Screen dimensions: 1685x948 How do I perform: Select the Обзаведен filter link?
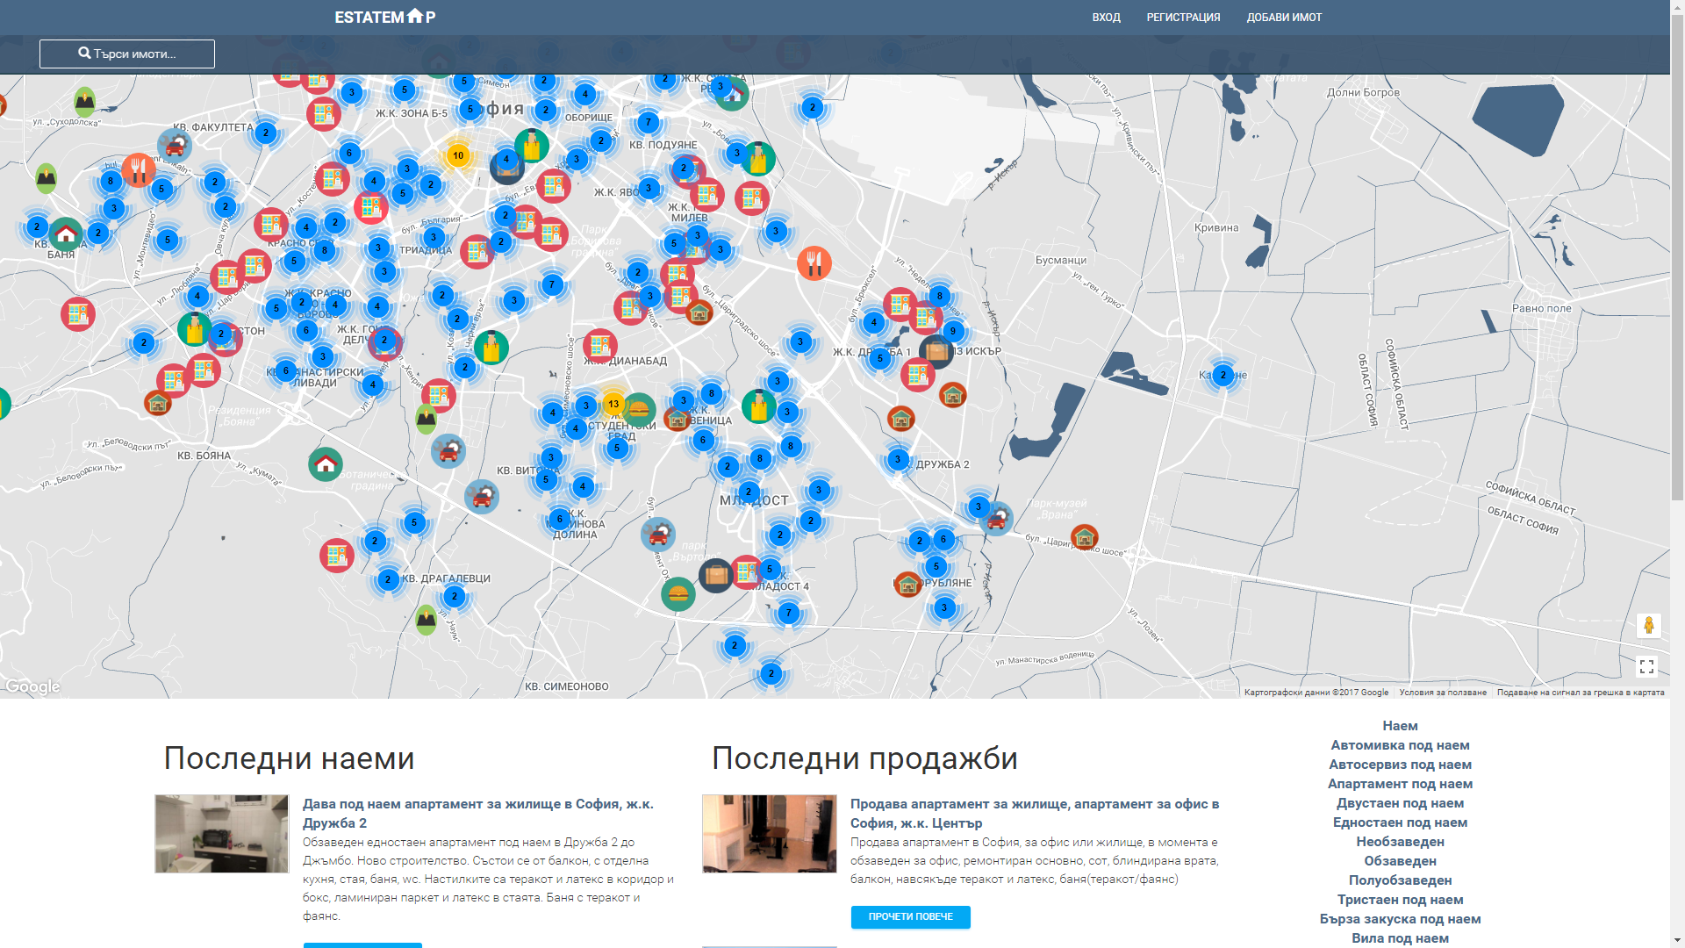pos(1400,861)
